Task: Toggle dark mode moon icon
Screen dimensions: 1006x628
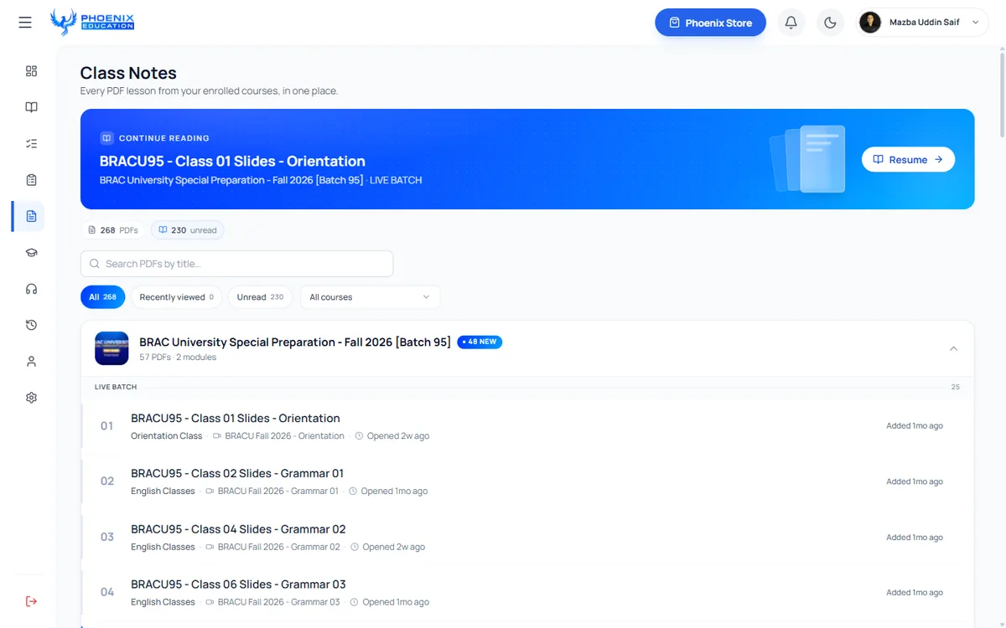Action: pos(830,23)
